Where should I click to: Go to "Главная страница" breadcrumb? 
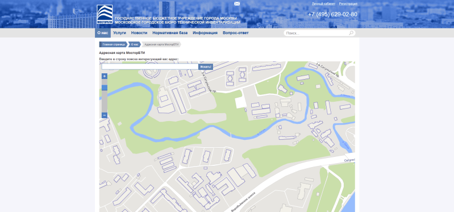tap(114, 44)
